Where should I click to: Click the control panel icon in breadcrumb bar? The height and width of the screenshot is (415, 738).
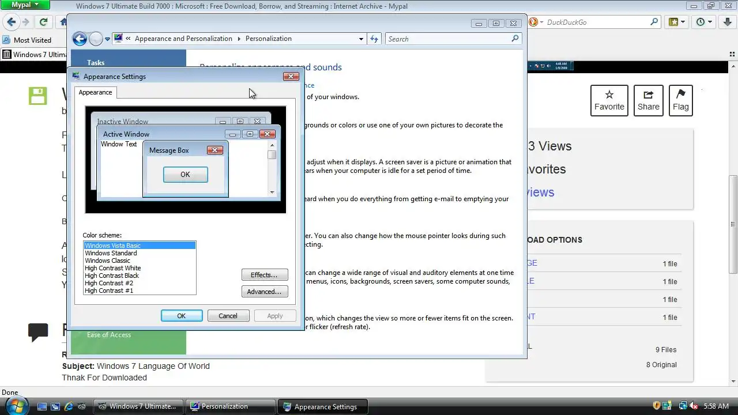pyautogui.click(x=118, y=39)
